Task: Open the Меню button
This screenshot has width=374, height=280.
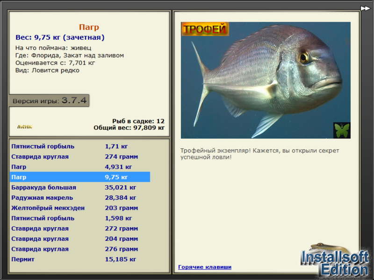Action: coord(25,126)
